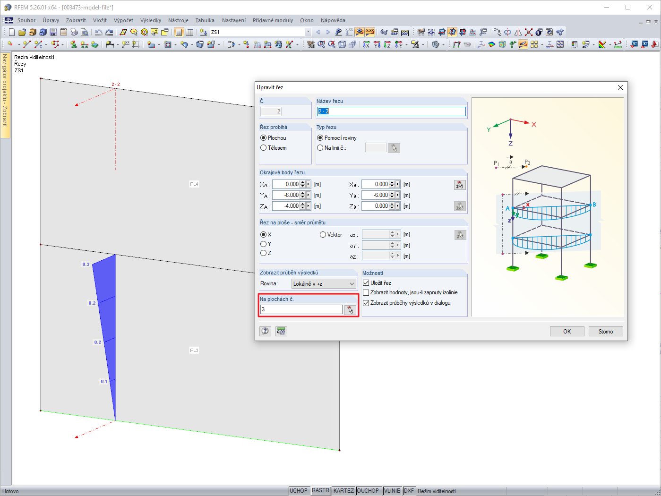Select the Y projection direction radio button
Screen dimensions: 661x496
[x=263, y=244]
